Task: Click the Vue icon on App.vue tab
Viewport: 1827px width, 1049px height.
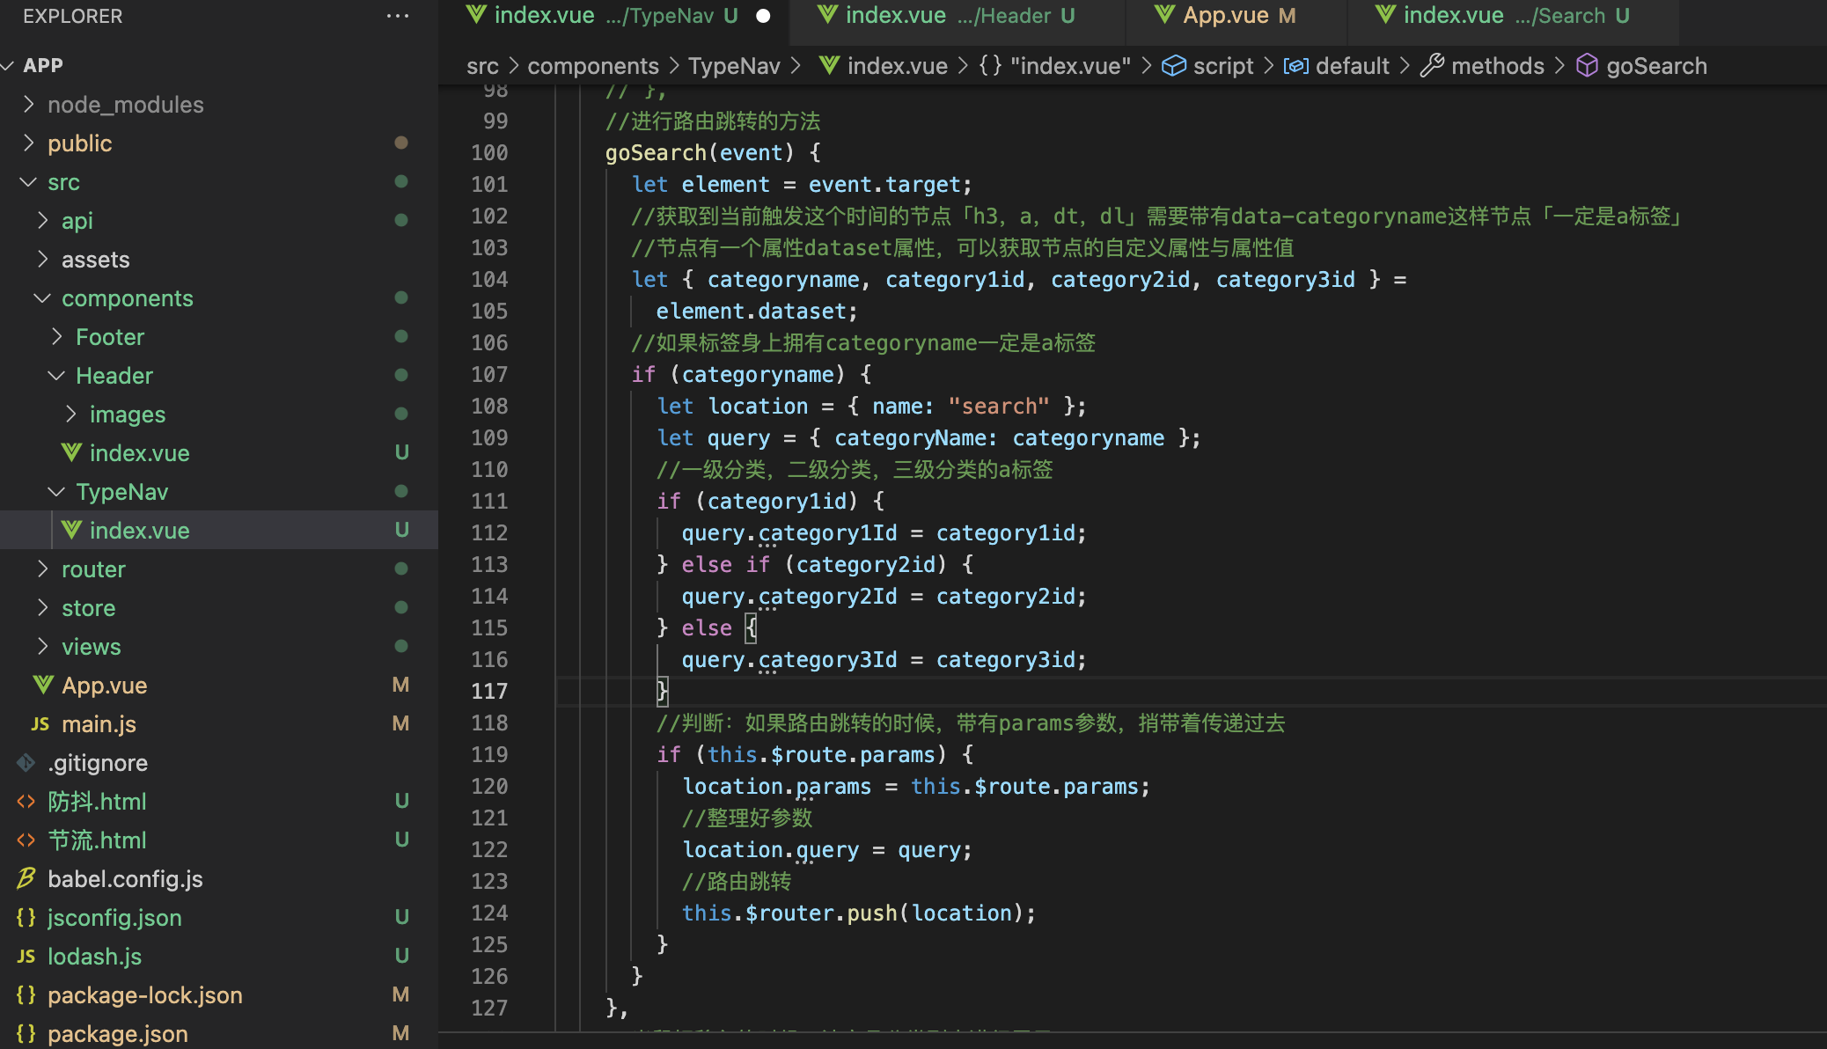Action: pyautogui.click(x=1164, y=15)
